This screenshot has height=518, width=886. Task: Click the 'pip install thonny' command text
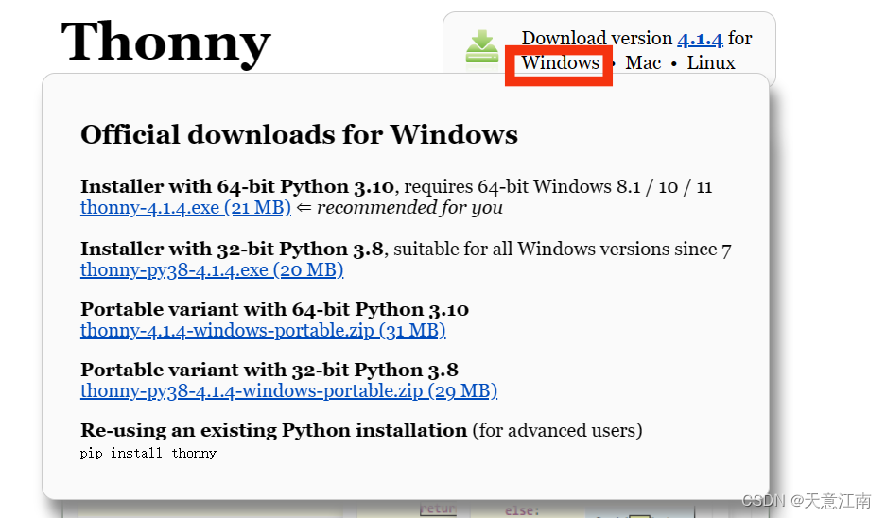[x=148, y=453]
